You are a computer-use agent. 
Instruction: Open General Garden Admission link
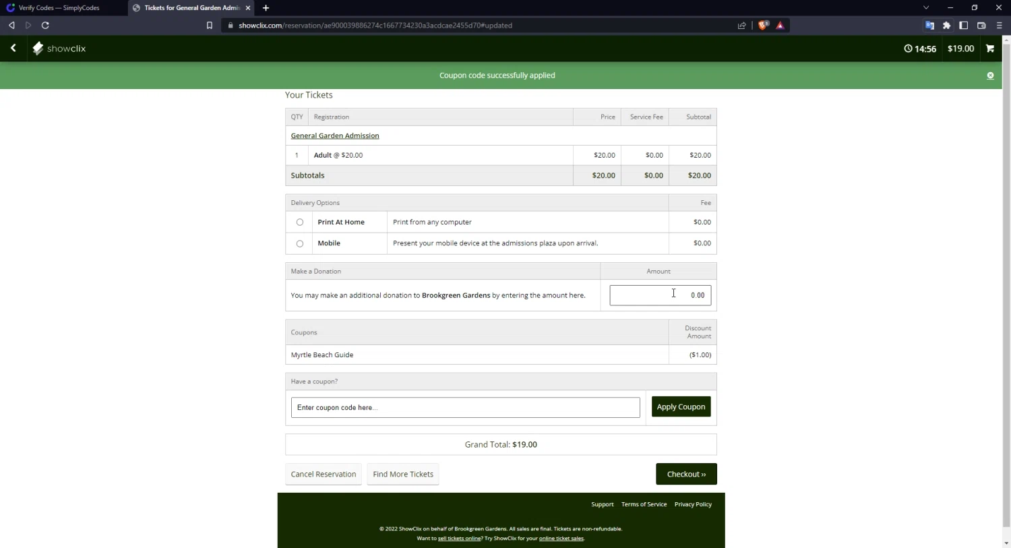[335, 135]
